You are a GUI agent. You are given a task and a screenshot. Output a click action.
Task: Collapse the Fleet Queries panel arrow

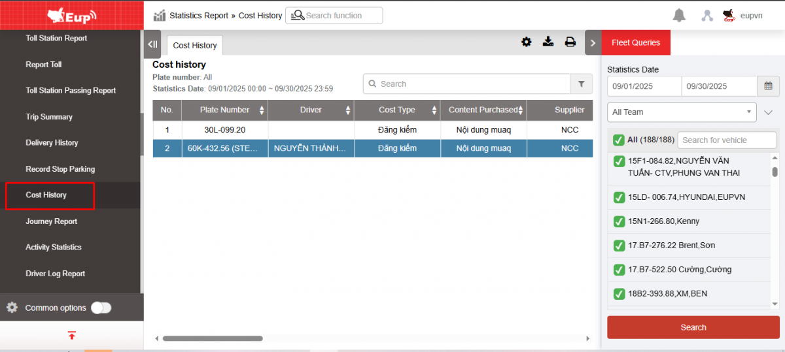[593, 43]
